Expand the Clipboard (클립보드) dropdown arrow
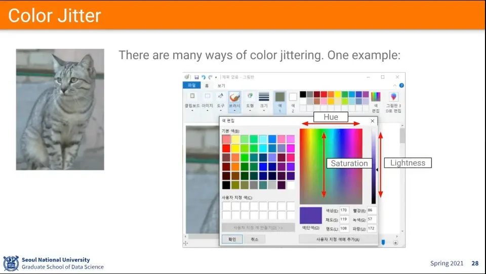The width and height of the screenshot is (486, 274). 192,110
